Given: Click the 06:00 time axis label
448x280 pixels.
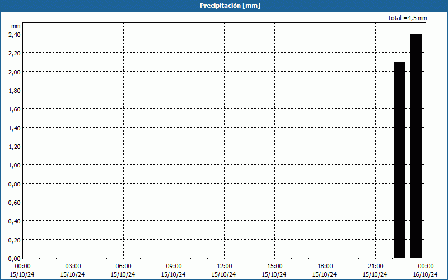Looking at the screenshot, I should coord(123,267).
